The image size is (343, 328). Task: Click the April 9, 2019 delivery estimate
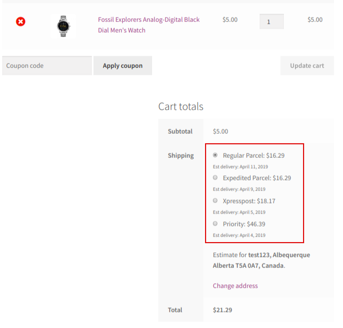click(239, 189)
